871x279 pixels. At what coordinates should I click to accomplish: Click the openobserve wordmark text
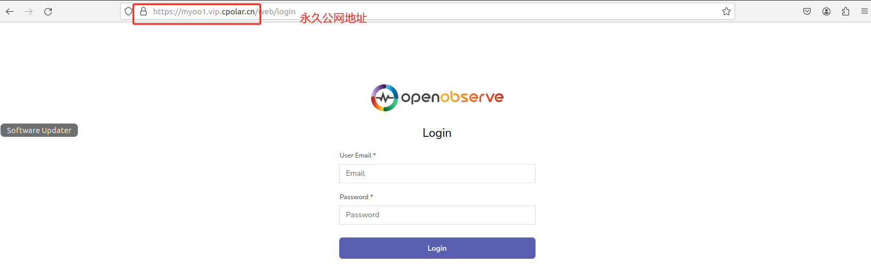click(x=452, y=97)
